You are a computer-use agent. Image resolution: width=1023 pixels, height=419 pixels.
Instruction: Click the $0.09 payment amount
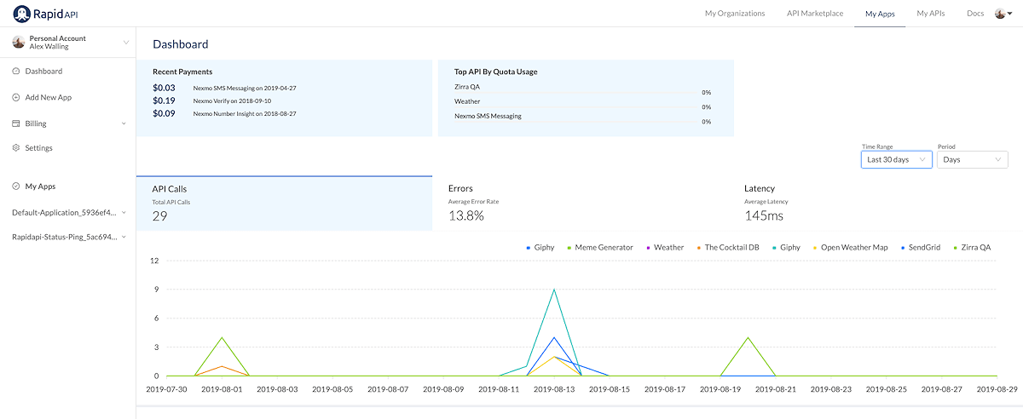[164, 113]
